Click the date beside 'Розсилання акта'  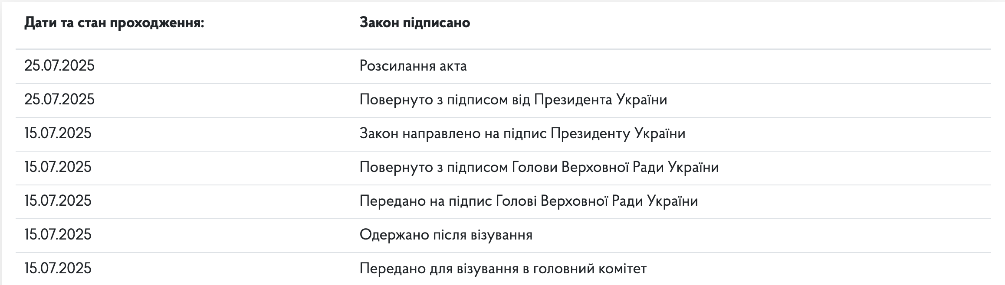pos(59,66)
